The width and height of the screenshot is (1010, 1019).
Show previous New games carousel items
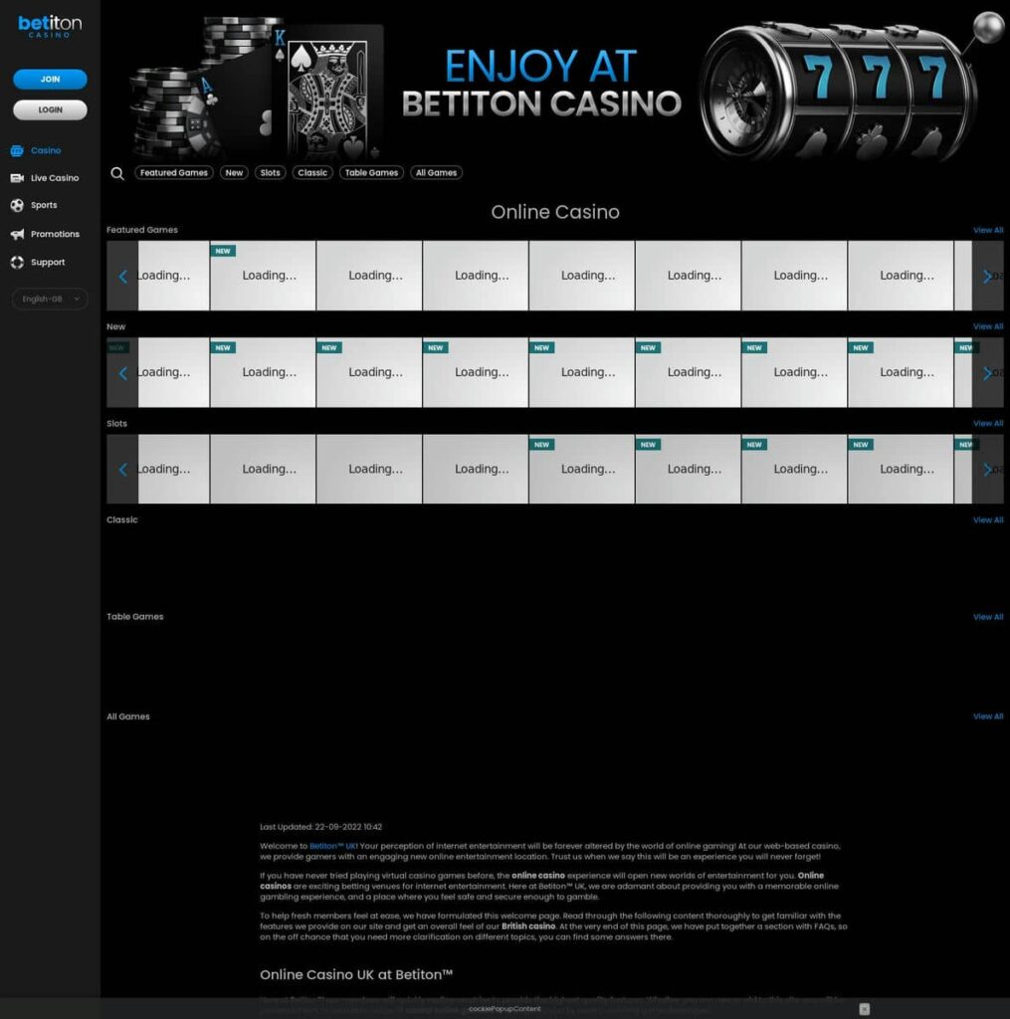122,373
